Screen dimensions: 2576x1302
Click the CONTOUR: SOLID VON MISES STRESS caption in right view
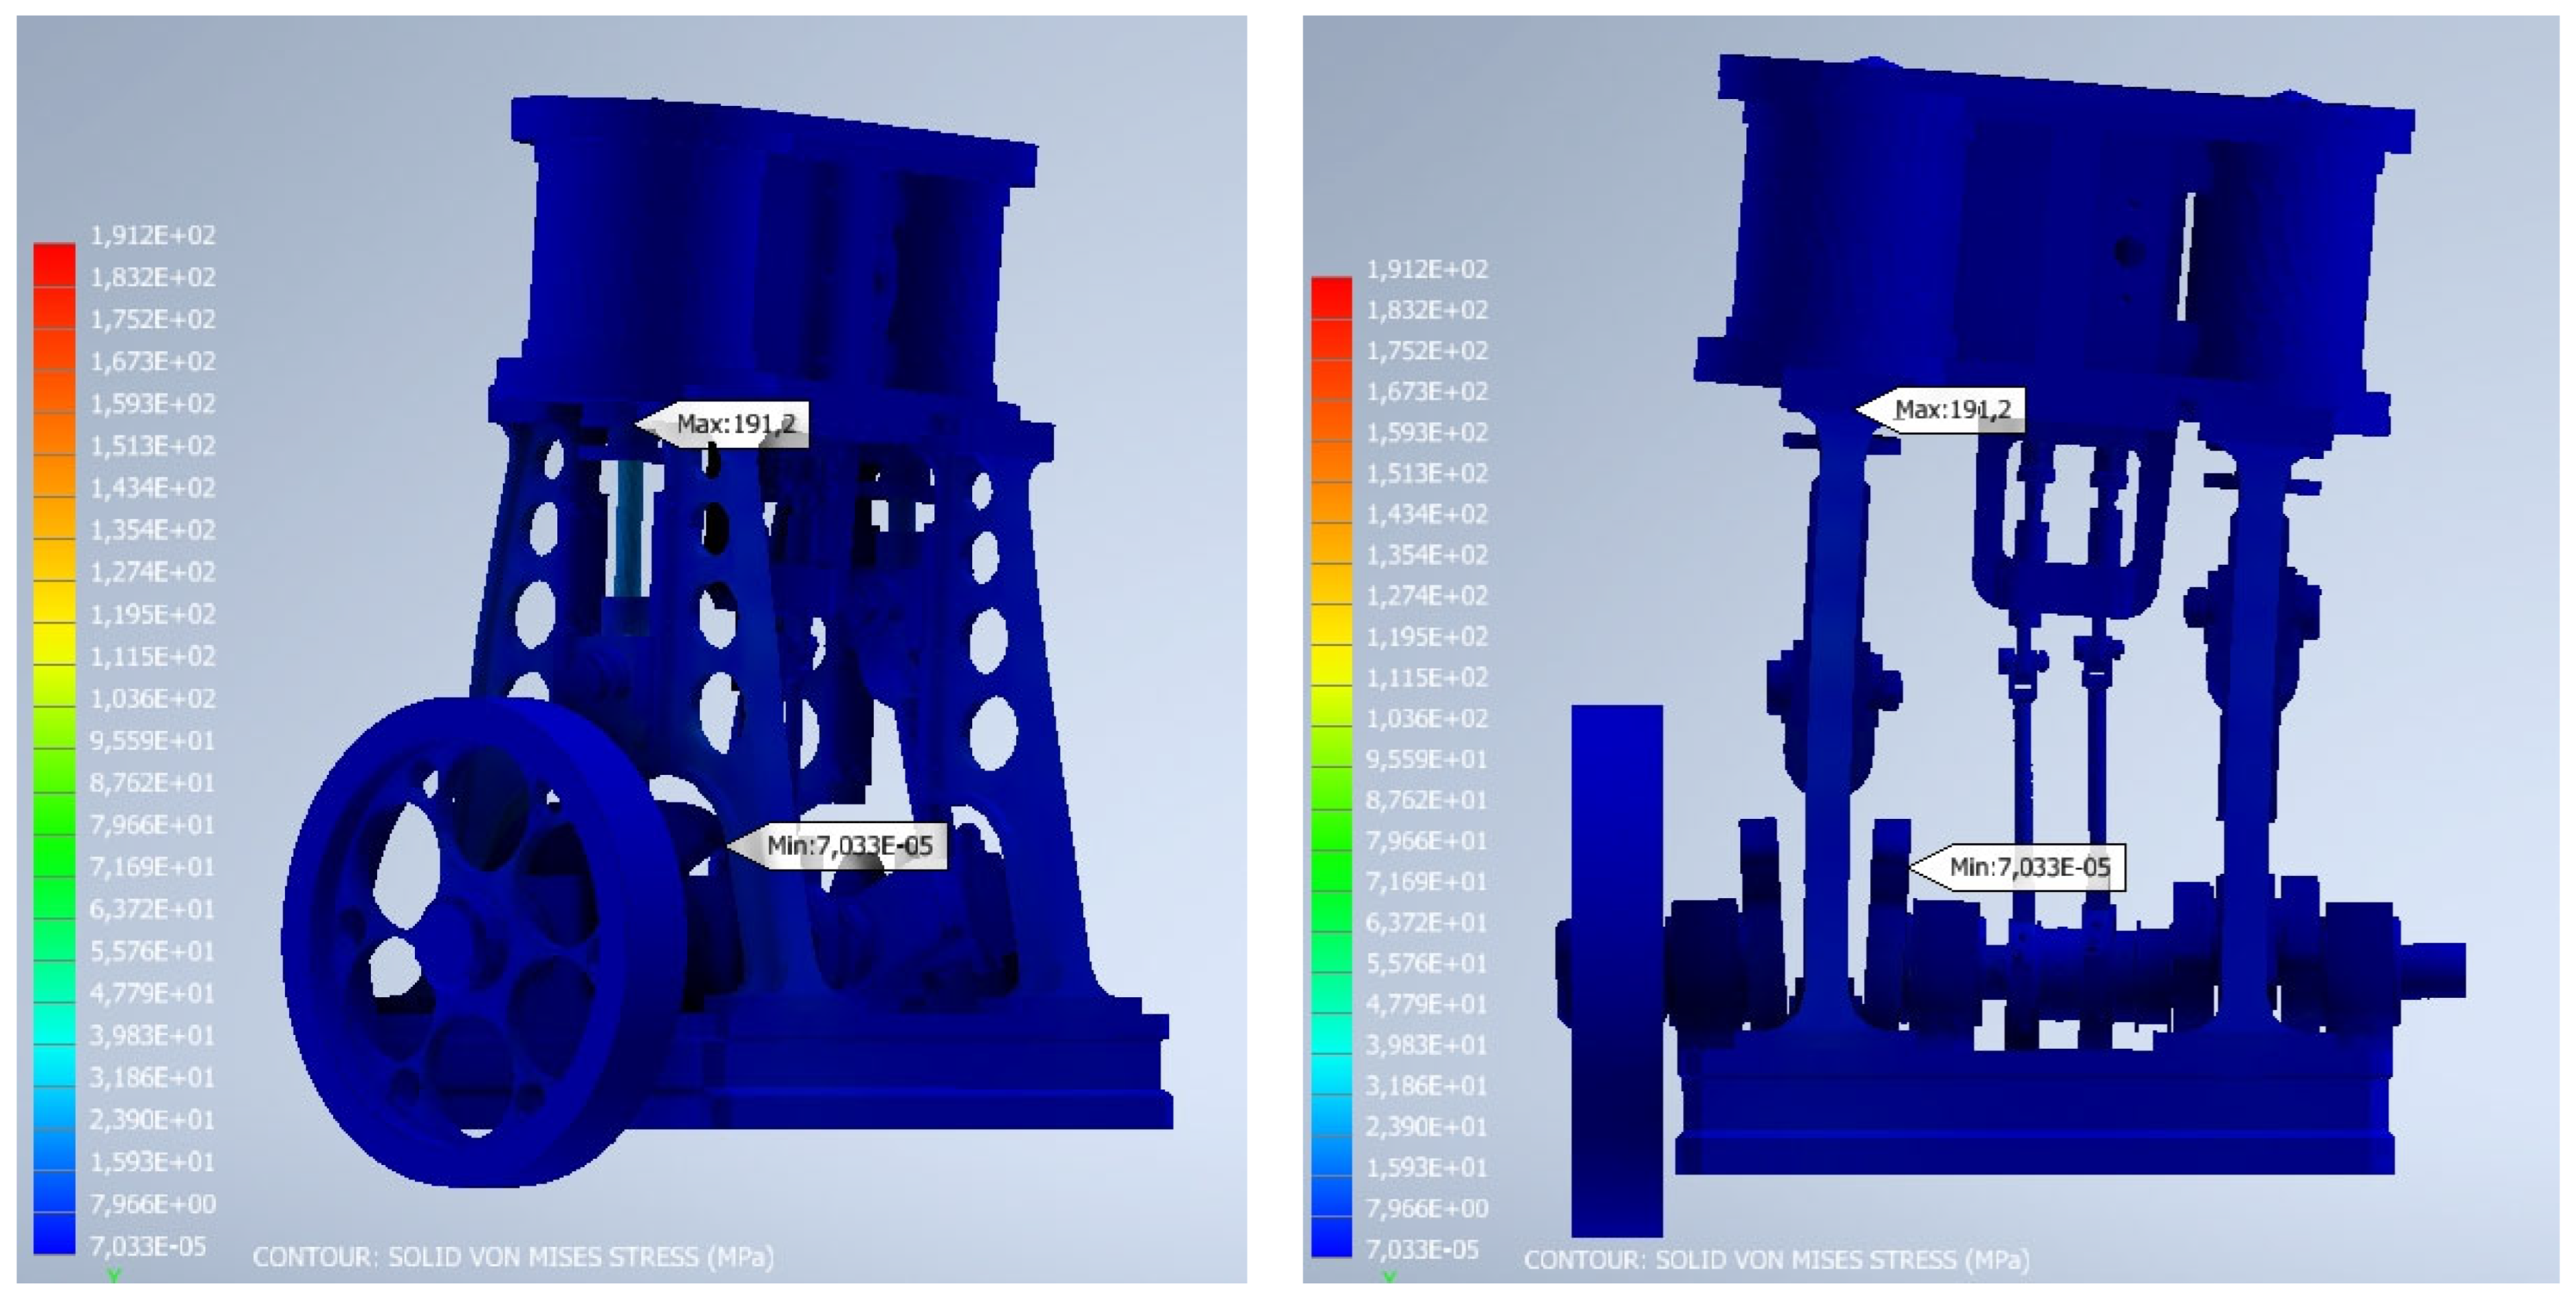(x=1776, y=1260)
